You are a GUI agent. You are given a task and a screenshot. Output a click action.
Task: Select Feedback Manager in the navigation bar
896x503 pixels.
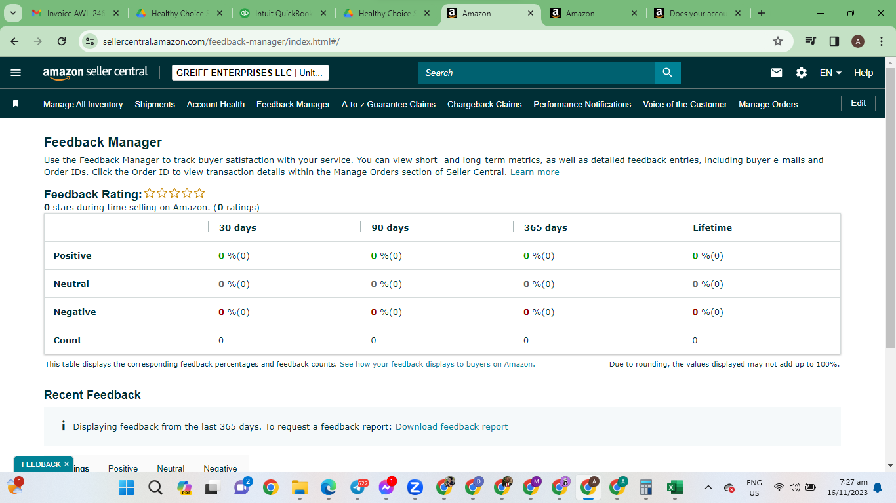(x=293, y=104)
